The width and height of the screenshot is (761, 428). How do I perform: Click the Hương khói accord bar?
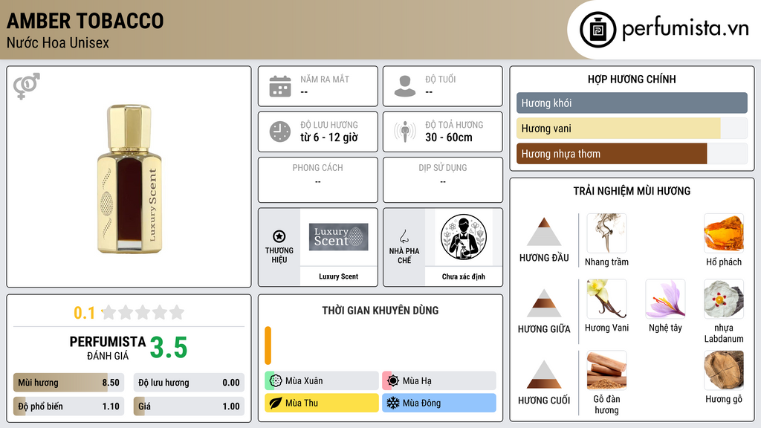[x=632, y=103]
